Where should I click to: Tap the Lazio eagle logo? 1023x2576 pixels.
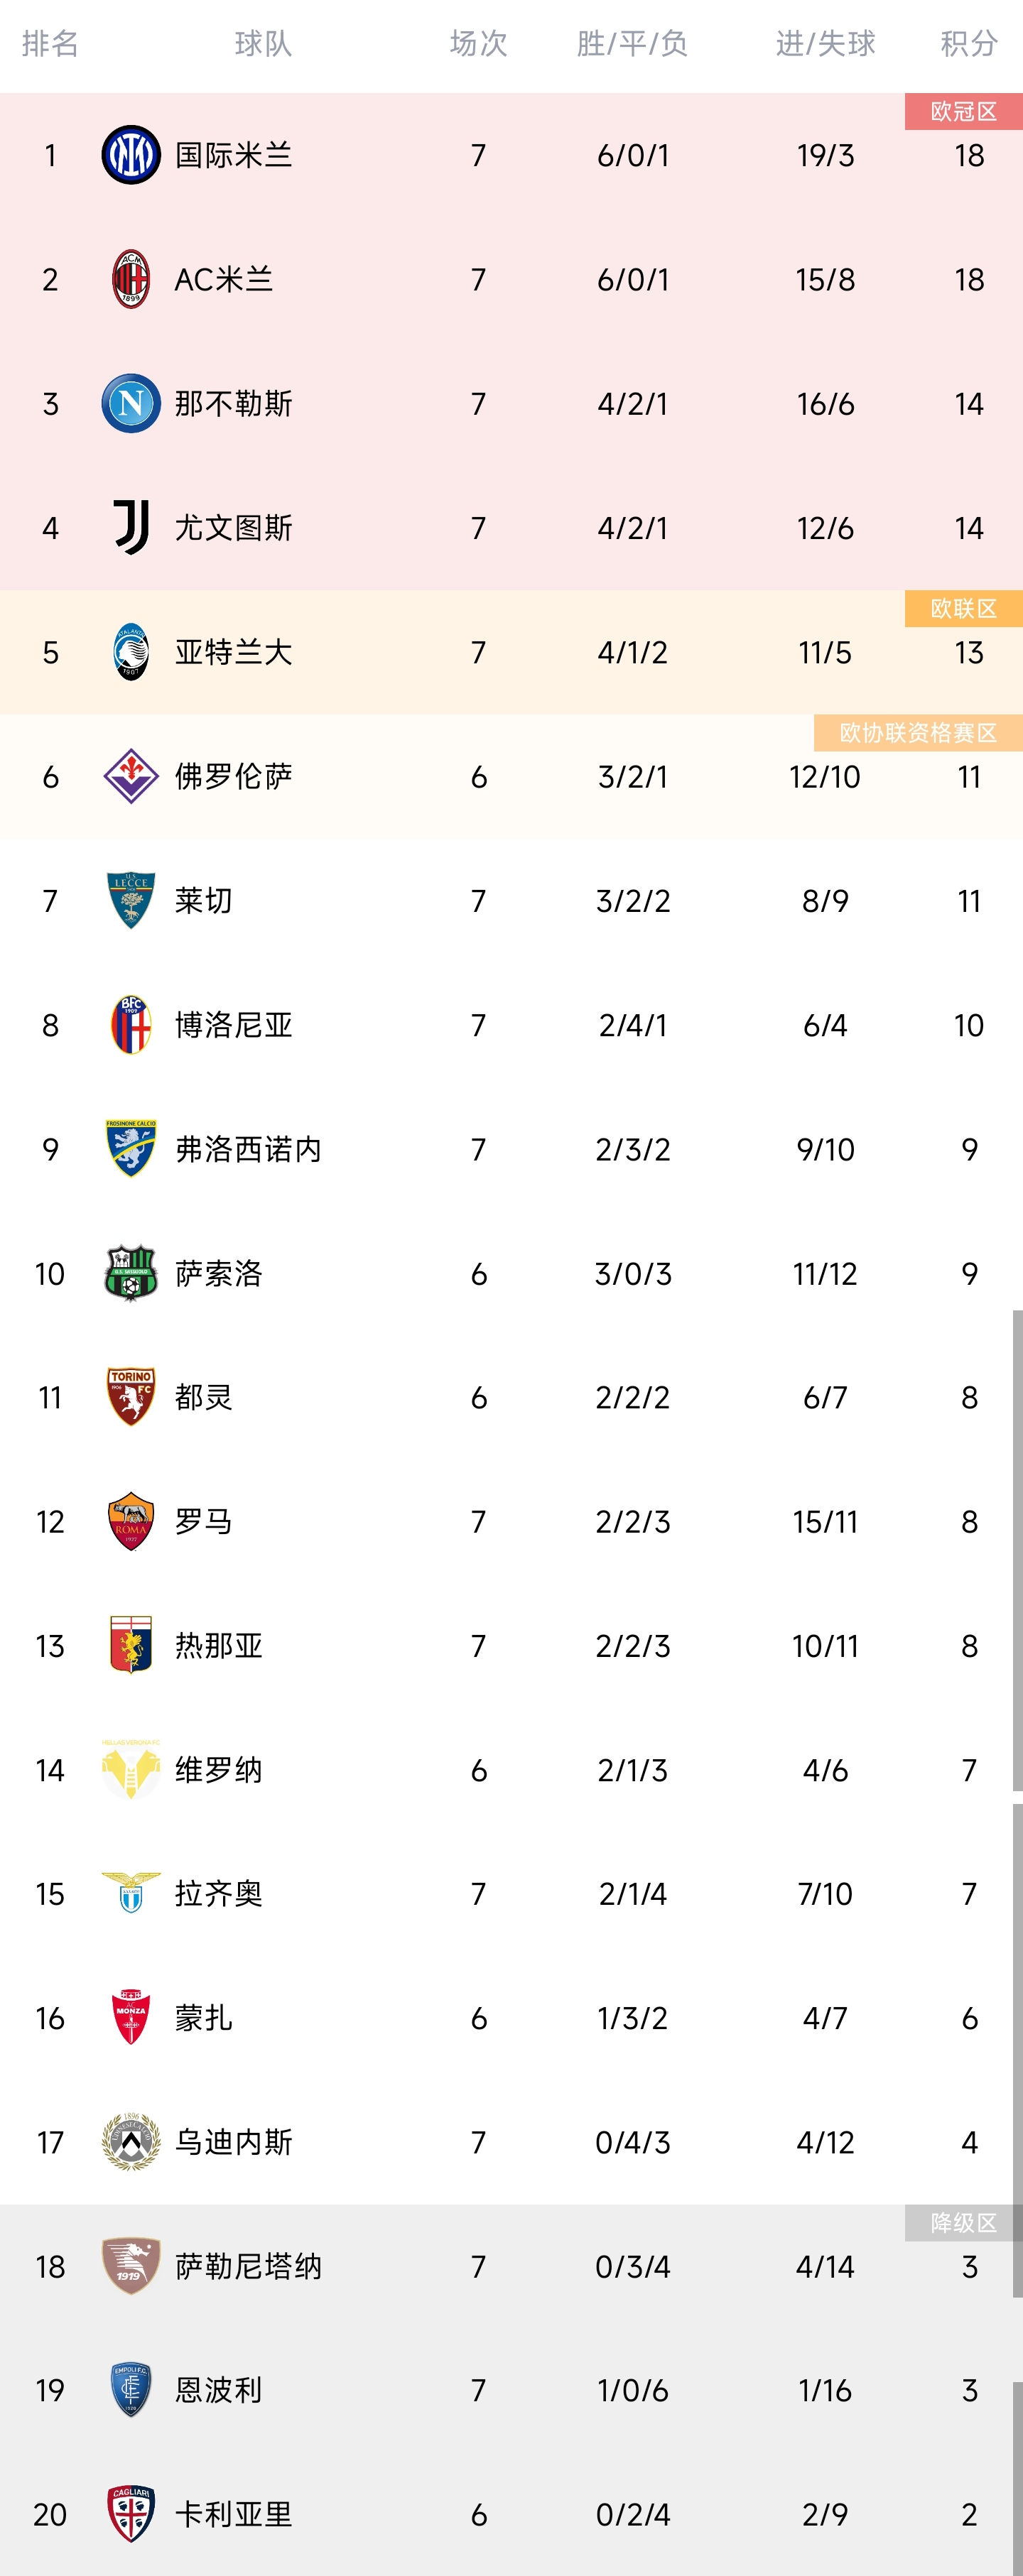[x=131, y=1893]
